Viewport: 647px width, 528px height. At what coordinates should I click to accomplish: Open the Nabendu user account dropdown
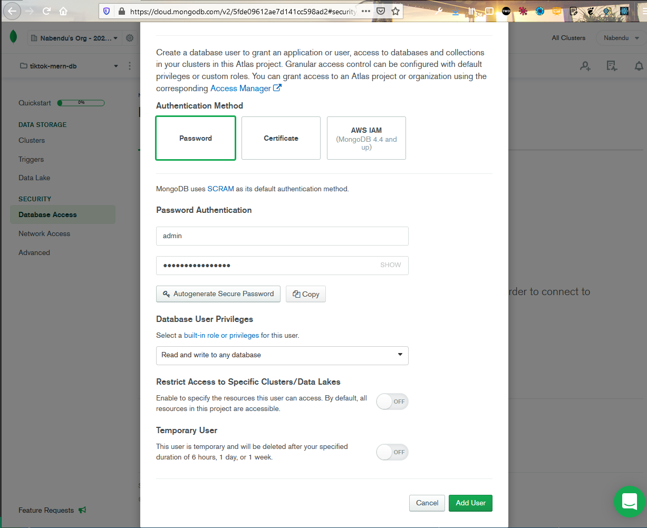coord(621,38)
